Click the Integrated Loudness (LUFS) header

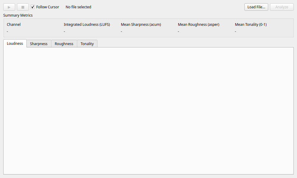pos(87,25)
